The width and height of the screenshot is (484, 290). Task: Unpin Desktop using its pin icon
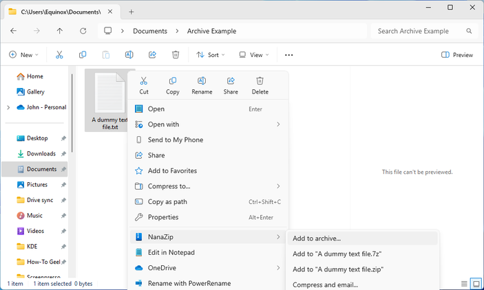(63, 138)
